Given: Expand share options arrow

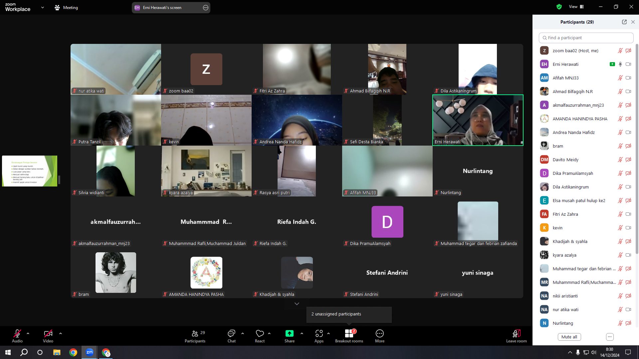Looking at the screenshot, I should (x=302, y=333).
